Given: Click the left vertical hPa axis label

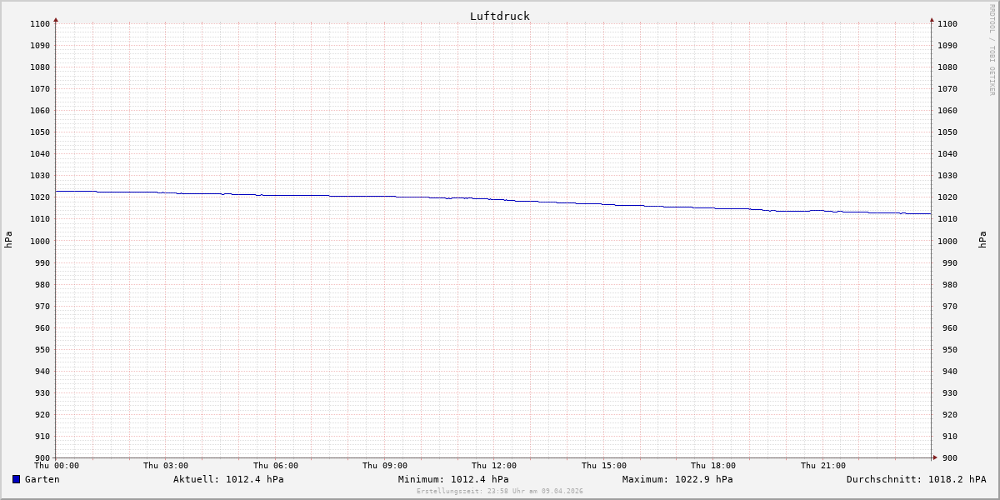Looking at the screenshot, I should 8,240.
